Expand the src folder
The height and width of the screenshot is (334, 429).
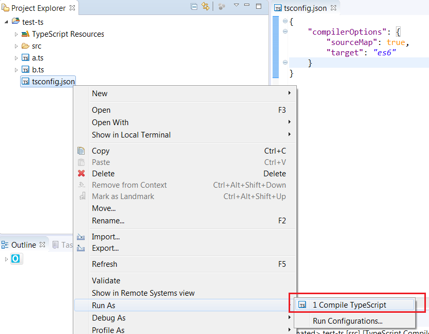click(x=17, y=45)
